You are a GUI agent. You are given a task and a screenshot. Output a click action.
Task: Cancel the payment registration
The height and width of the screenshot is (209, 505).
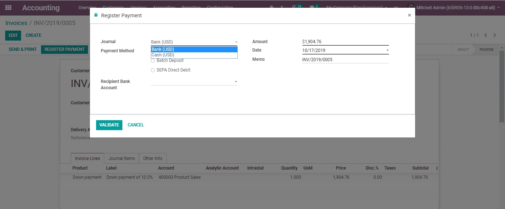[136, 125]
